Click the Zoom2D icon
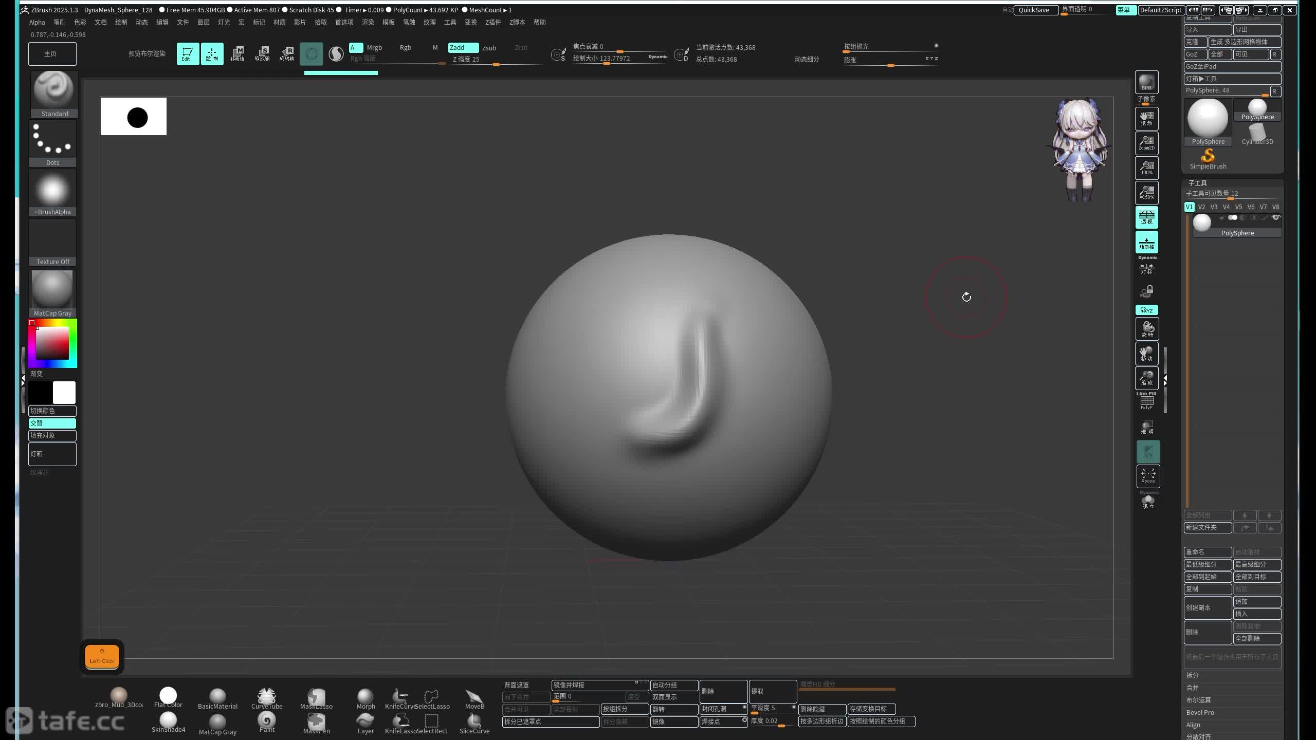This screenshot has width=1316, height=740. 1146,143
